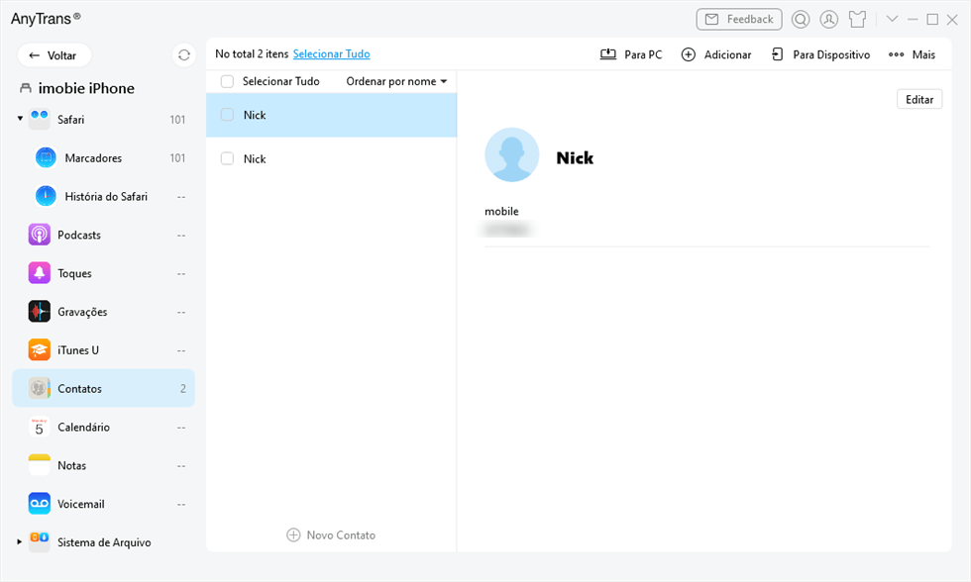971x582 pixels.
Task: Go back with the Voltar button
Action: point(54,55)
